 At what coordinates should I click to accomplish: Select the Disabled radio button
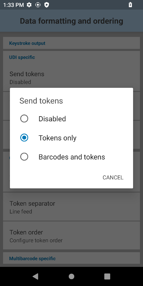tap(24, 119)
